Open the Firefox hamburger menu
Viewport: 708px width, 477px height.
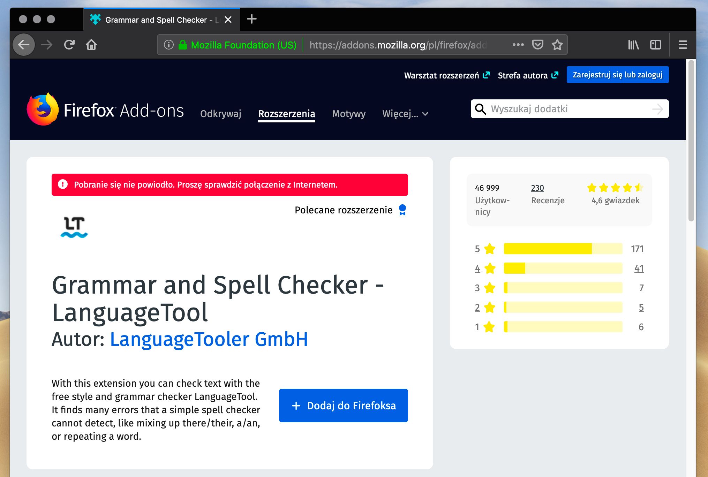click(683, 45)
